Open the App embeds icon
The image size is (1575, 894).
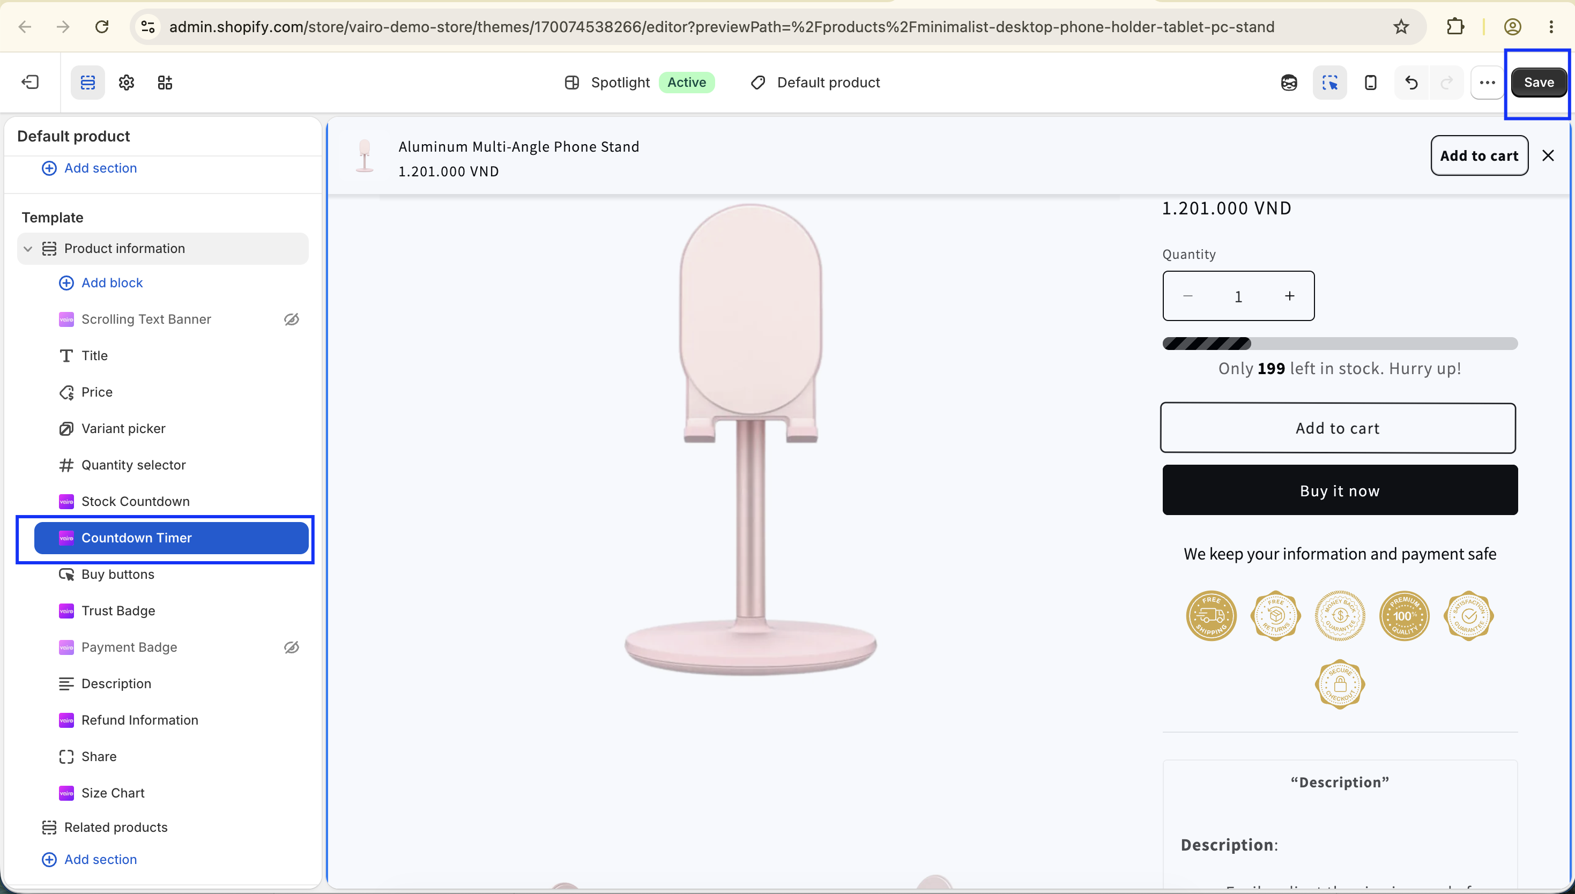pos(165,83)
